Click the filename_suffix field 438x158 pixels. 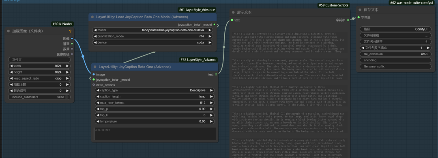[395, 67]
